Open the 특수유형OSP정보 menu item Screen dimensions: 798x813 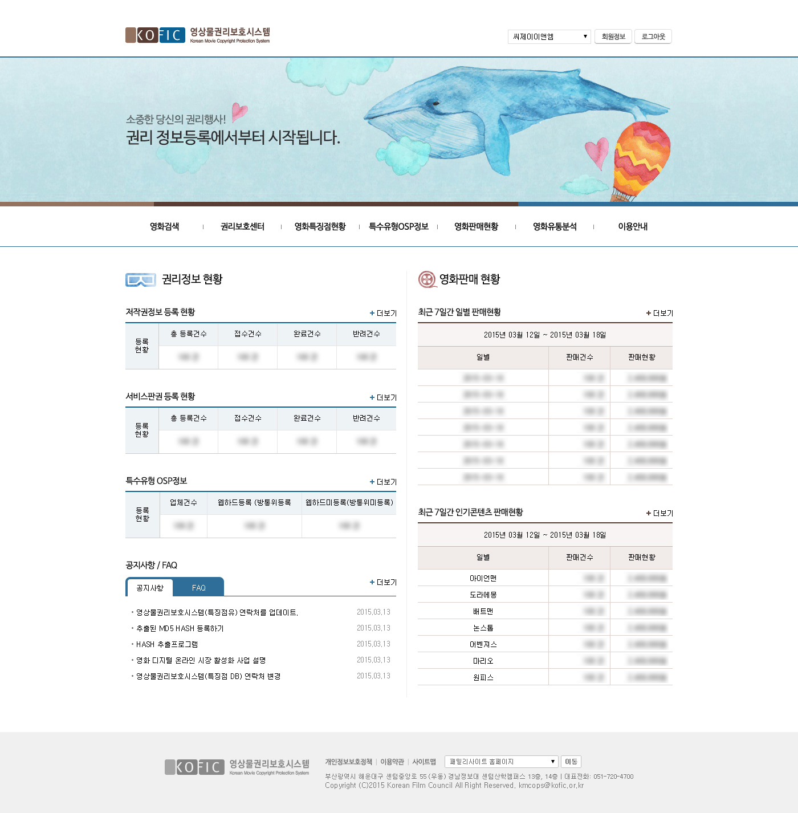pyautogui.click(x=398, y=226)
